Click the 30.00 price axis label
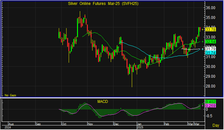Image resolution: width=224 pixels, height=130 pixels. coord(210,66)
